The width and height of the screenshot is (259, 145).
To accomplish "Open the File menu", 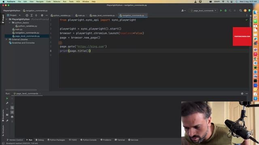I will 19,2.
